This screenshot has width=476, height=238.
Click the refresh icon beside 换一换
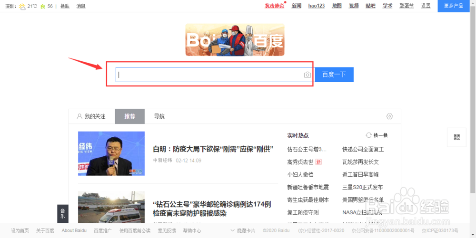click(368, 135)
